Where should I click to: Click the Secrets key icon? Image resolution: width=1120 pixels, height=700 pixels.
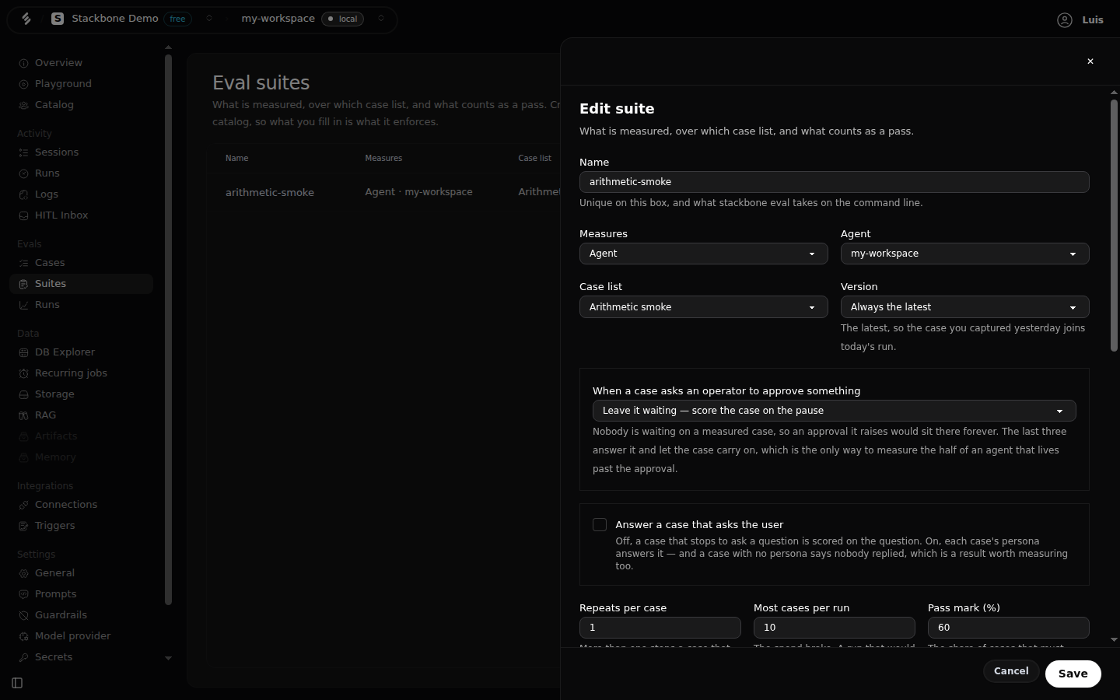23,657
